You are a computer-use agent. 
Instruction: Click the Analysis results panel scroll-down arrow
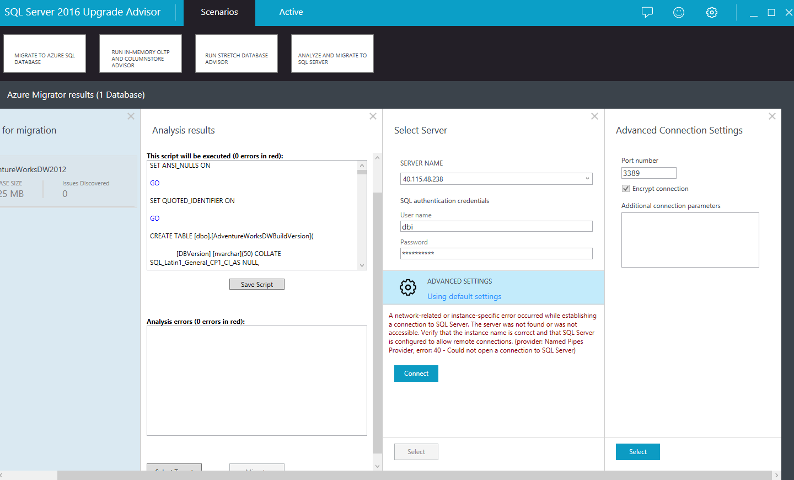pos(377,466)
